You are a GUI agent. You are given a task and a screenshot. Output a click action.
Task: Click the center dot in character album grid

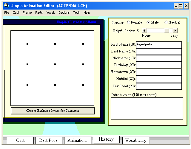coord(55,64)
